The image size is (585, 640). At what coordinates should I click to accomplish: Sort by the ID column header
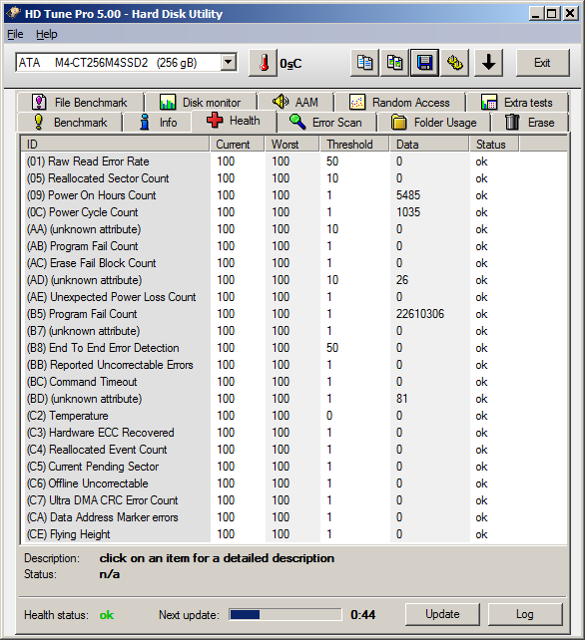click(x=116, y=145)
